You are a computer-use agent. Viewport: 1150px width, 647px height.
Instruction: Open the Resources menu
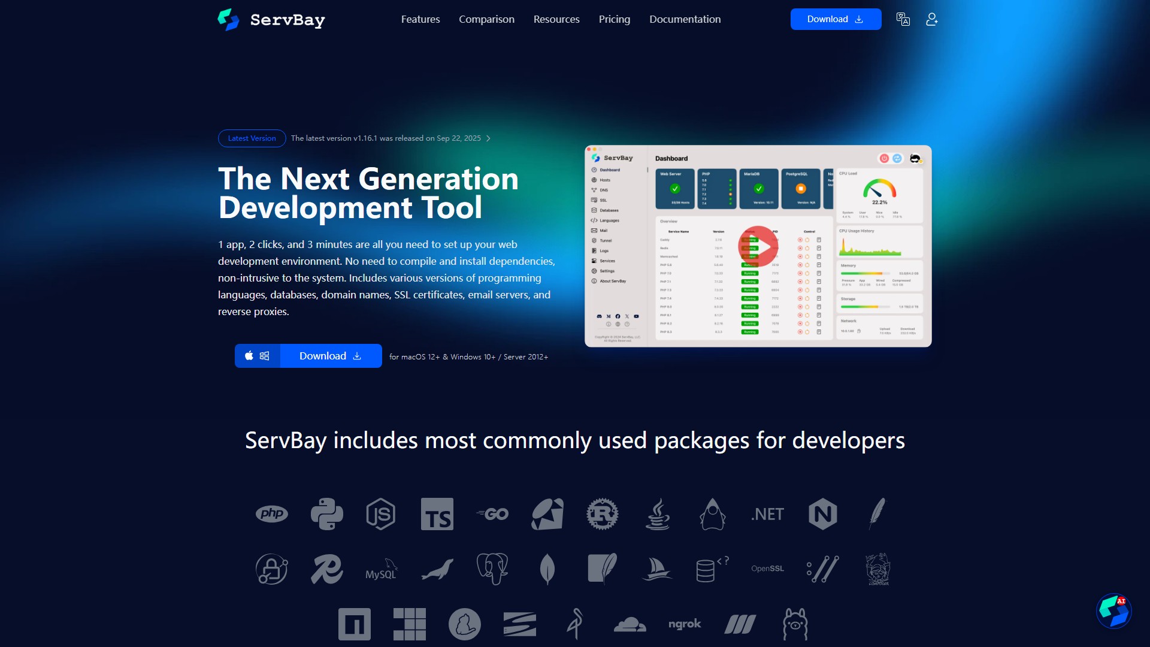click(556, 19)
